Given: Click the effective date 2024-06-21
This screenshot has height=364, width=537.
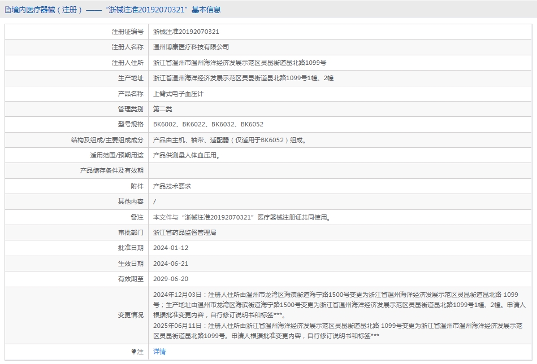Looking at the screenshot, I should click(170, 264).
